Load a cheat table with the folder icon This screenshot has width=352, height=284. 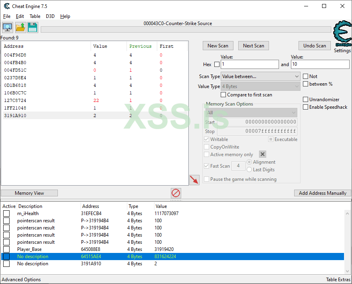point(20,27)
